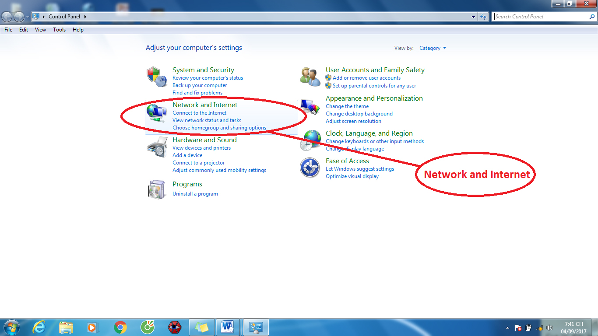Show hidden system tray icons arrow
The height and width of the screenshot is (336, 598).
pyautogui.click(x=507, y=328)
